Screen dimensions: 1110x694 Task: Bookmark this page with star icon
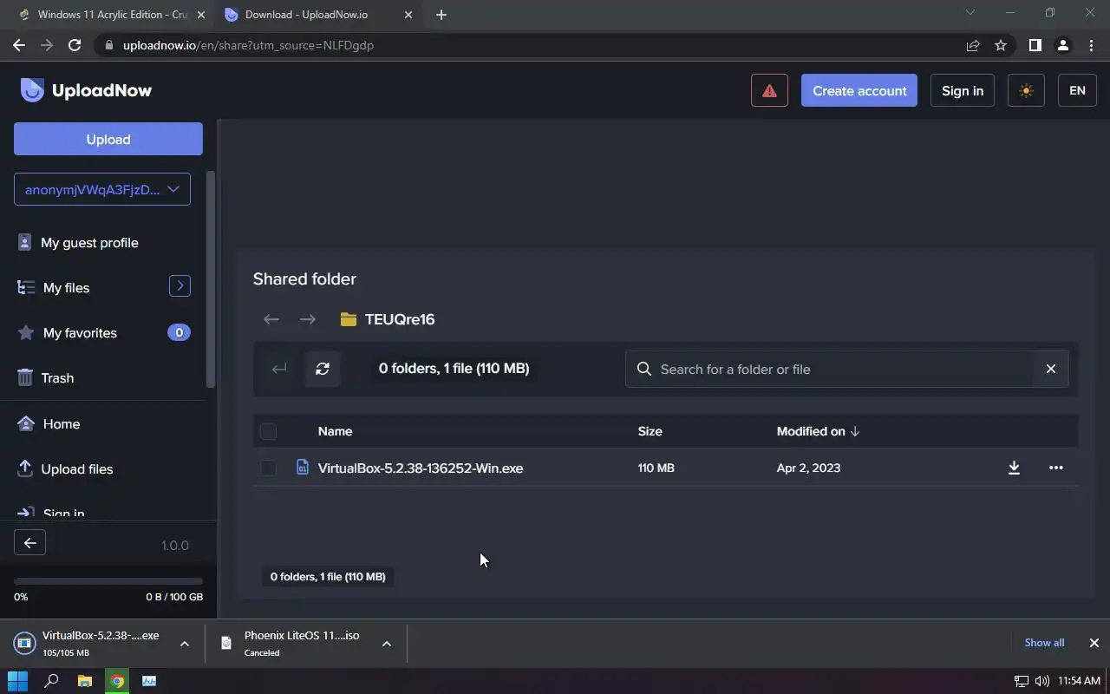(x=1001, y=45)
